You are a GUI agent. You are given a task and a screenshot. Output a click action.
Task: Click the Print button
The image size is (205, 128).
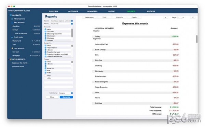pos(105,17)
